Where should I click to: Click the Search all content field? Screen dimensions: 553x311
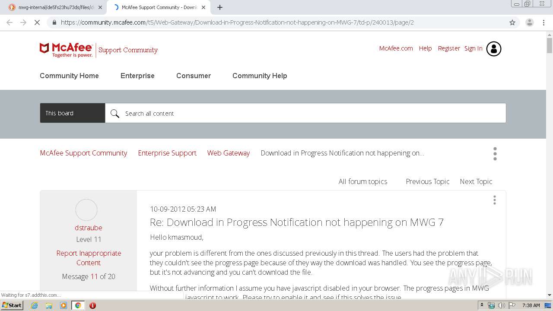click(x=305, y=113)
